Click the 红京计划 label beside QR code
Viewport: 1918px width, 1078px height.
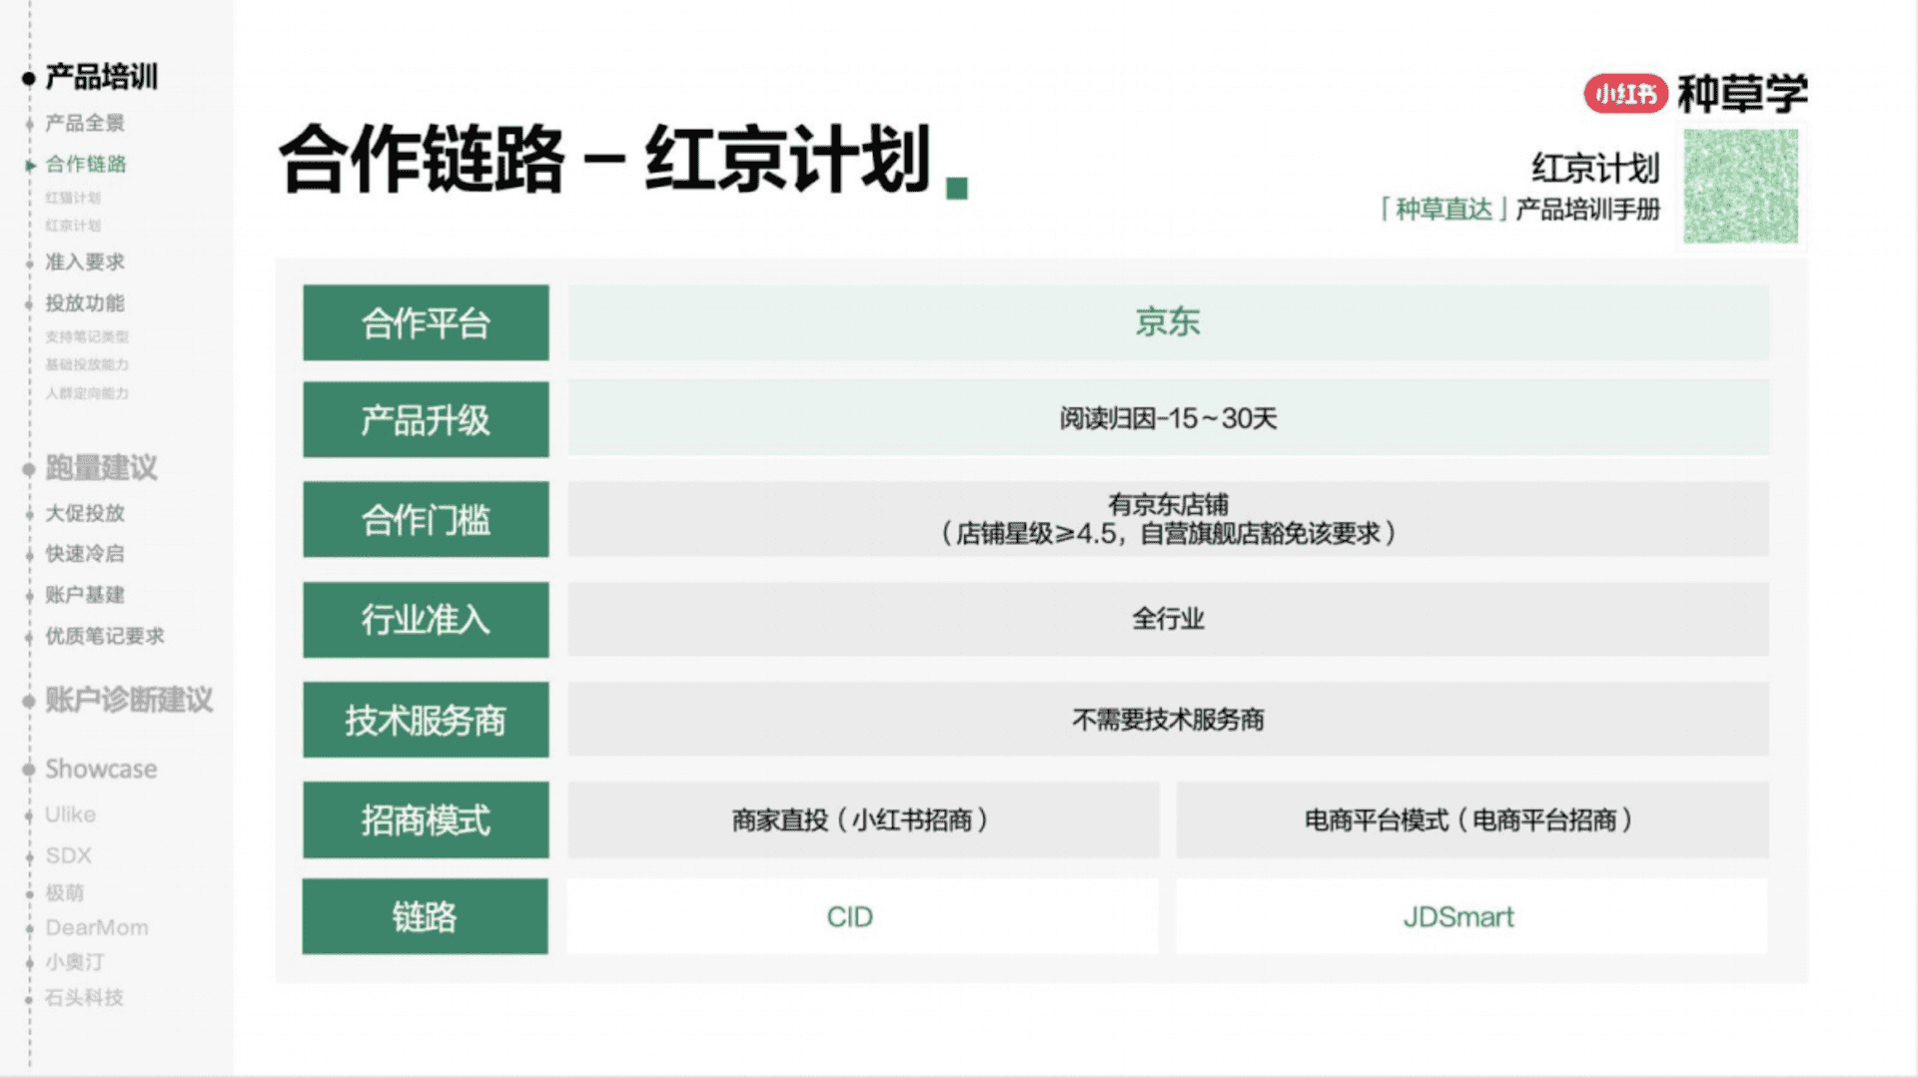point(1595,168)
